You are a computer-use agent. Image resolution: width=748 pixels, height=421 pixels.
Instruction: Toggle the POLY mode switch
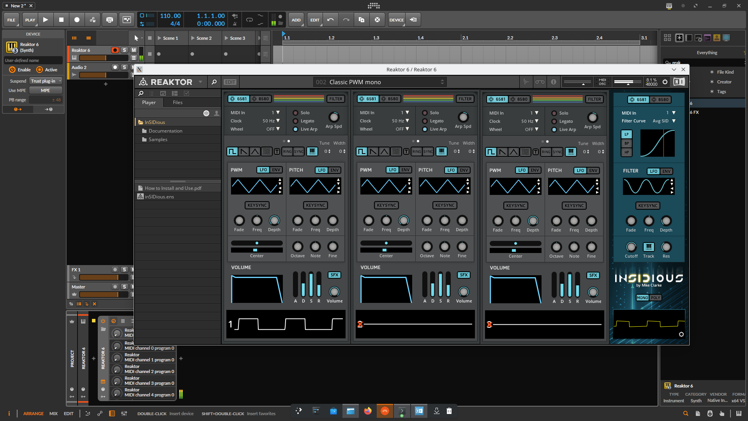[x=656, y=298]
